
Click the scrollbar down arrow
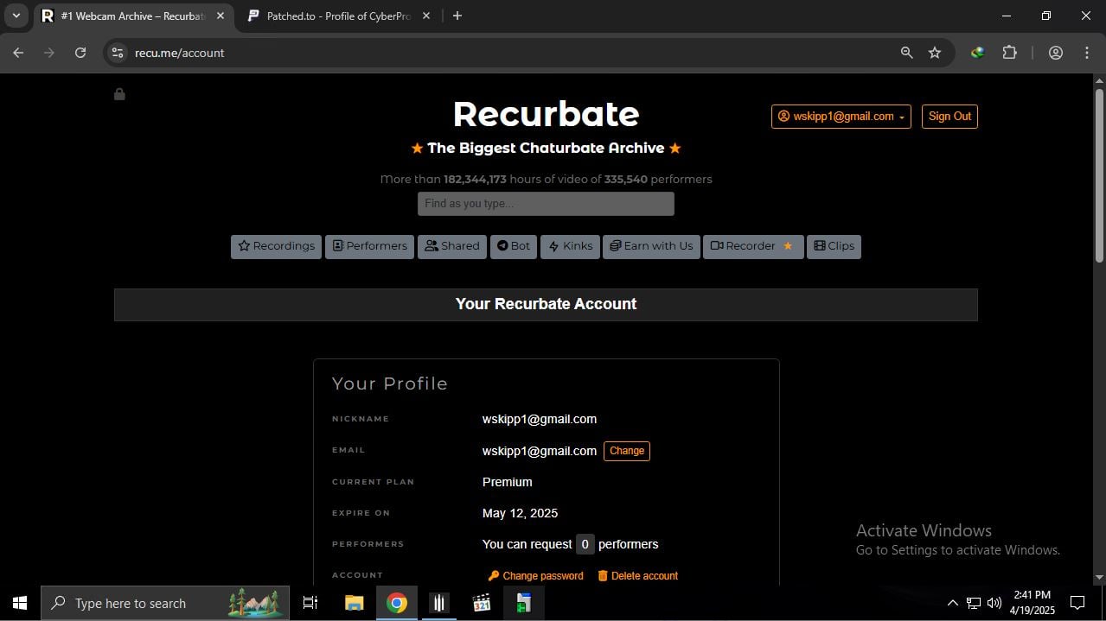click(1099, 578)
